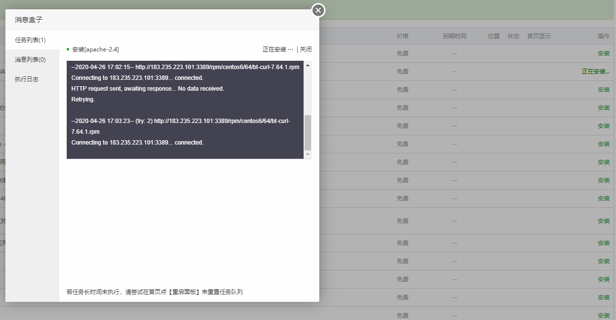616x320 pixels.
Task: Click the 位置 column header
Action: (x=493, y=35)
